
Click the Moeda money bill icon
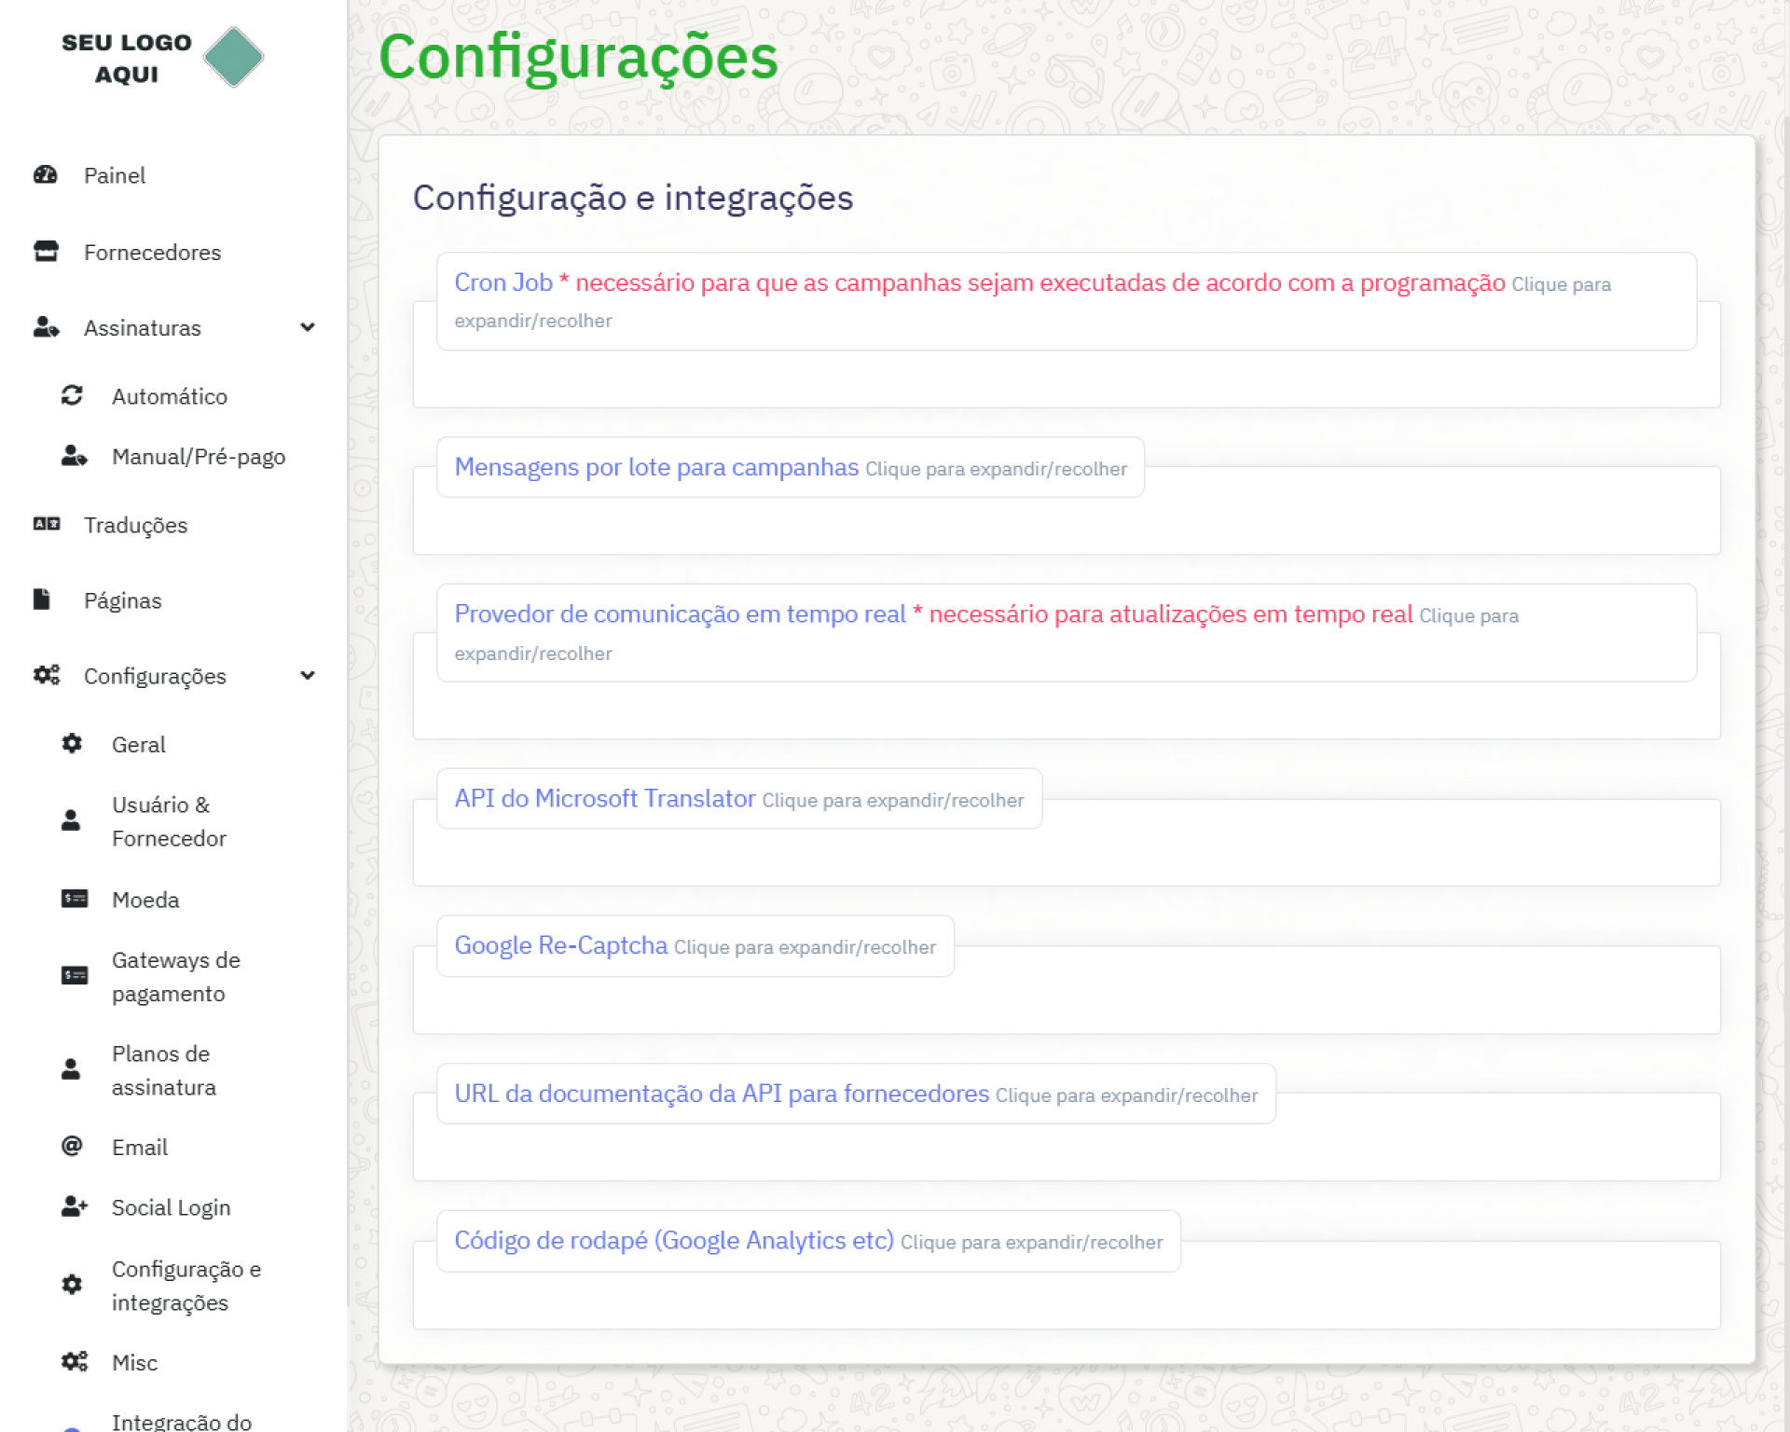coord(75,900)
